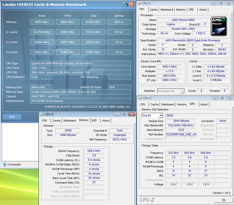Viewport: 234px width, 205px height.
Task: Close the EVEREST benchmark window
Action: coord(132,5)
